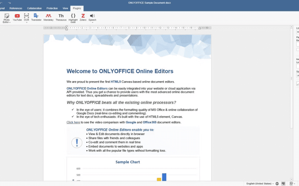Select the Plugins tab
The height and width of the screenshot is (186, 299).
[x=77, y=8]
